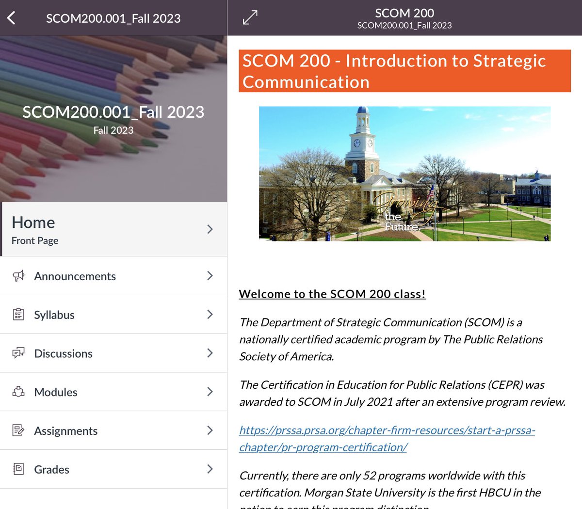
Task: Select the Home Front Page item
Action: [x=113, y=229]
